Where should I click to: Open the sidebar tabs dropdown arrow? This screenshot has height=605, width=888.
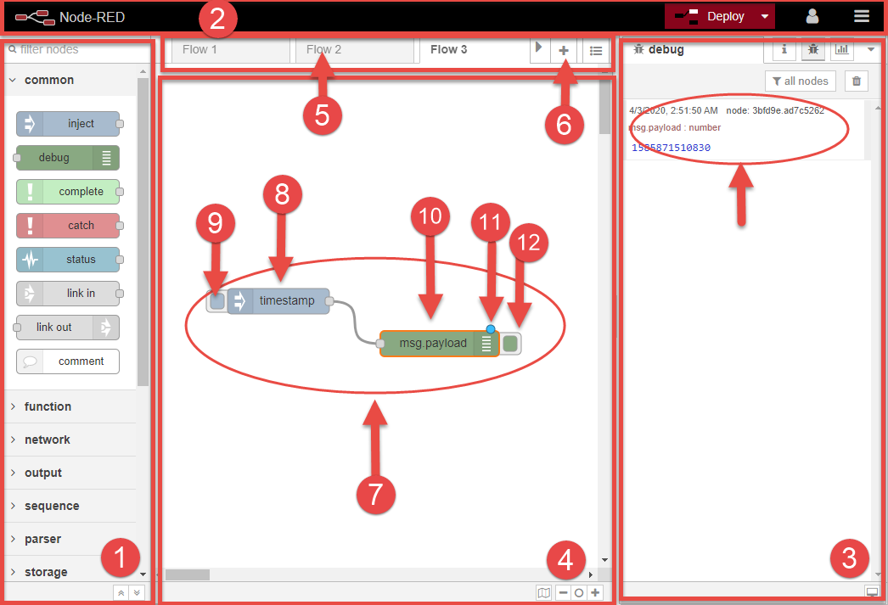tap(871, 50)
